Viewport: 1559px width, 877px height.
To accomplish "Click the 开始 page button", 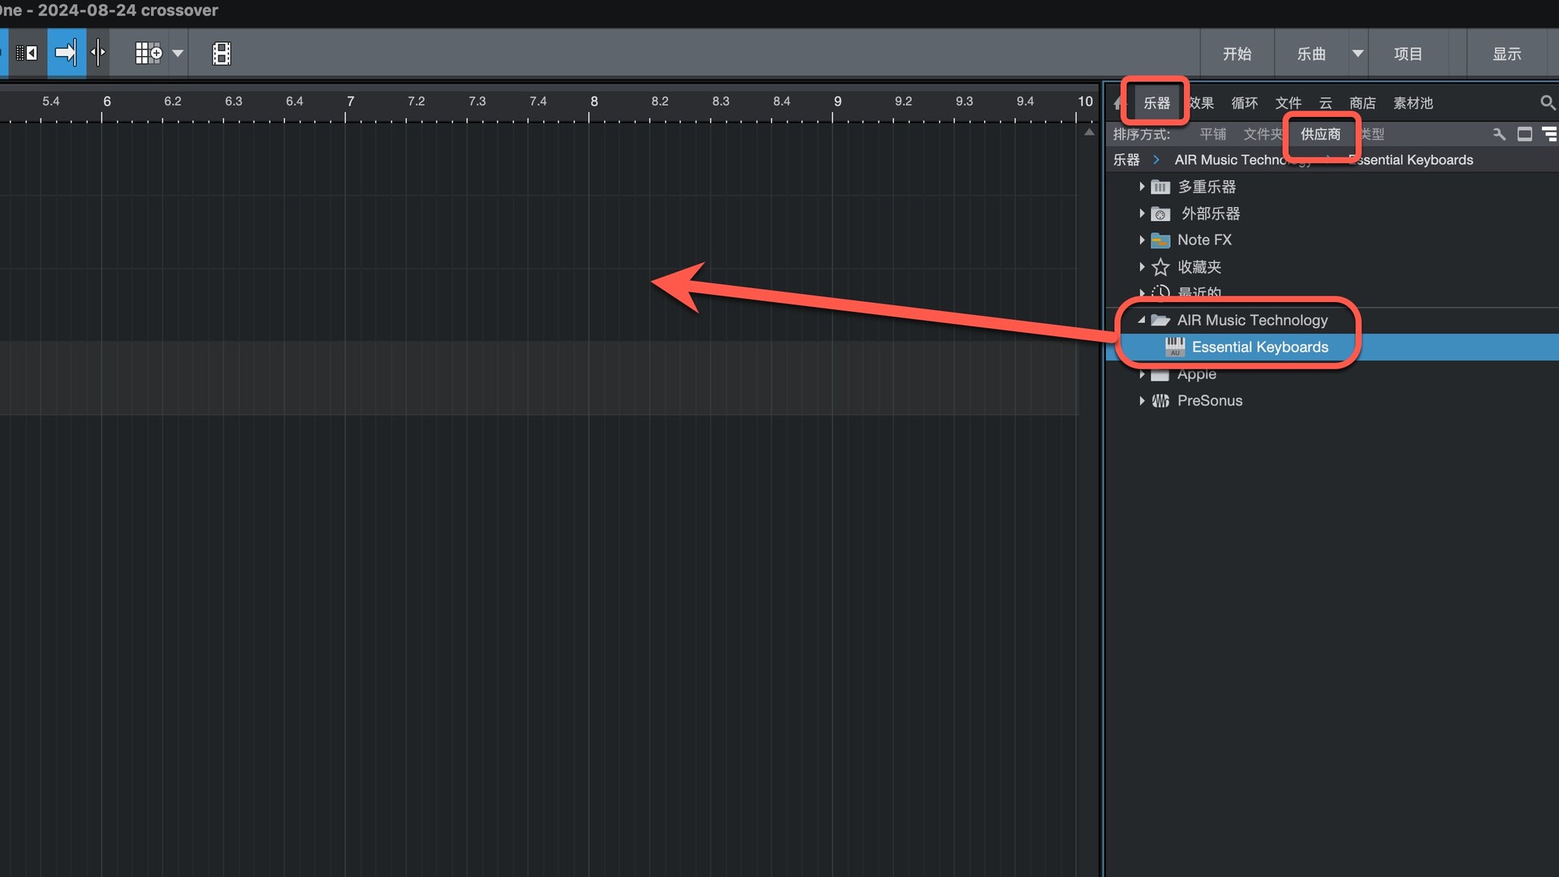I will (x=1237, y=54).
